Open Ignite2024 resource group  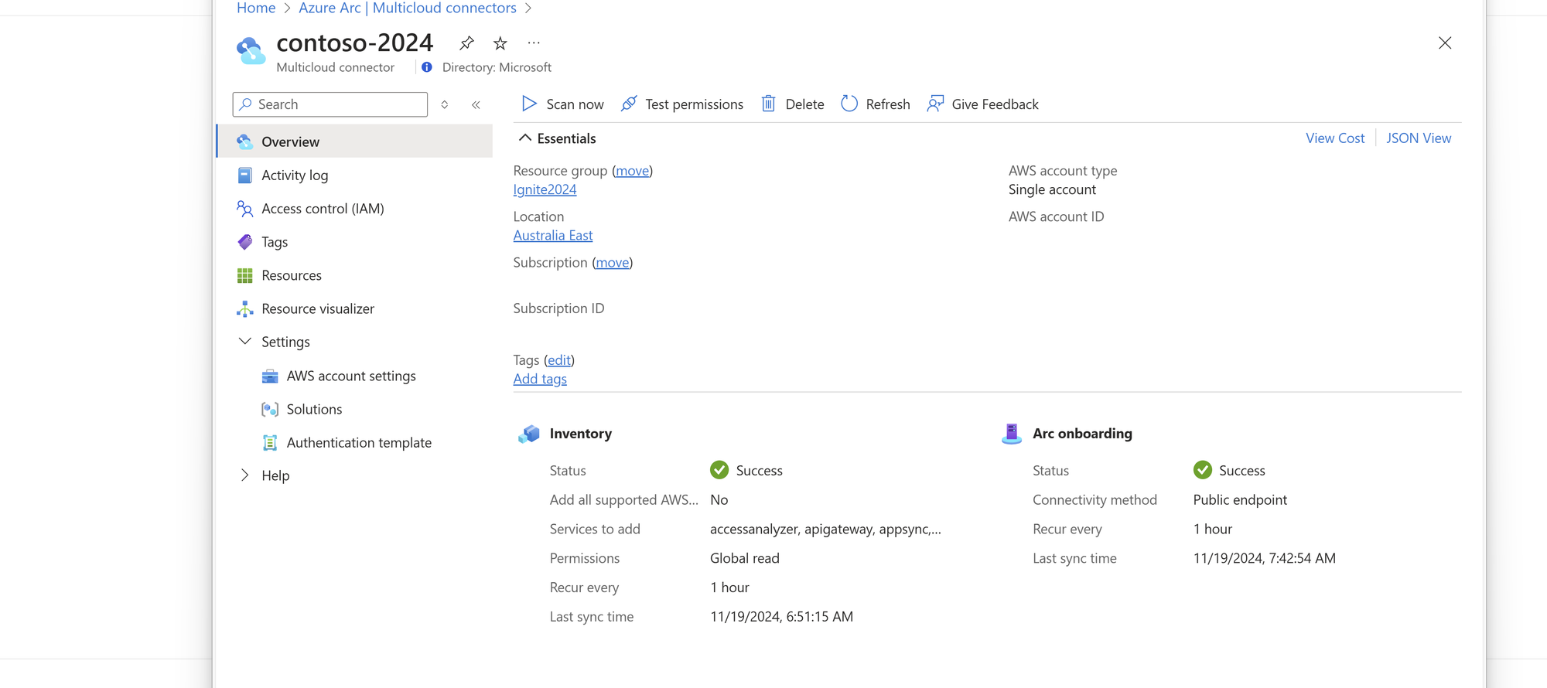545,189
